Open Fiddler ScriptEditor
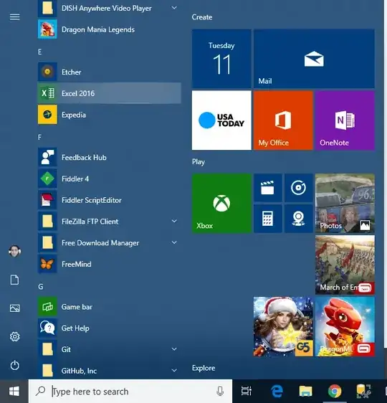The height and width of the screenshot is (403, 387). tap(109, 200)
